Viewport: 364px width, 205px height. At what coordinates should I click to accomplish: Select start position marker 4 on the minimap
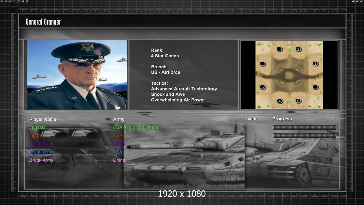[x=280, y=101]
